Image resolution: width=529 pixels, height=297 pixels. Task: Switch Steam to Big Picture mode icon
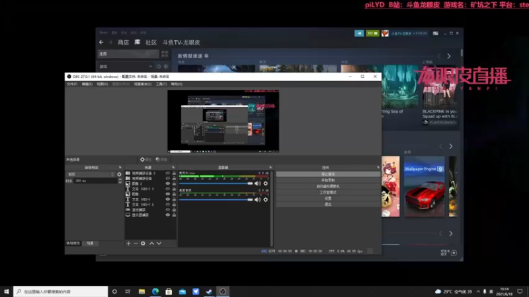click(x=436, y=34)
